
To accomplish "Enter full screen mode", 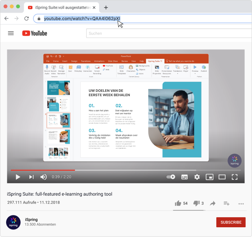I will (234, 177).
